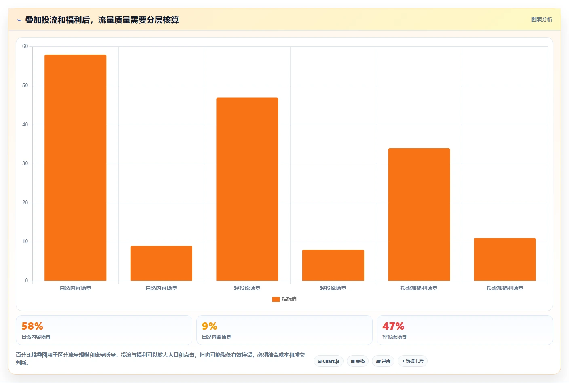Click the y-axis label 30
569x383 pixels.
click(25, 164)
